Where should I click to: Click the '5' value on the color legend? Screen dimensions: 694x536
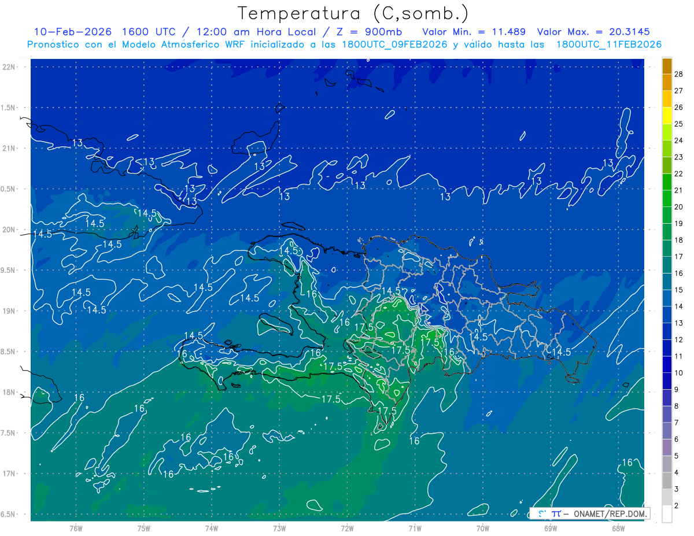pos(677,456)
